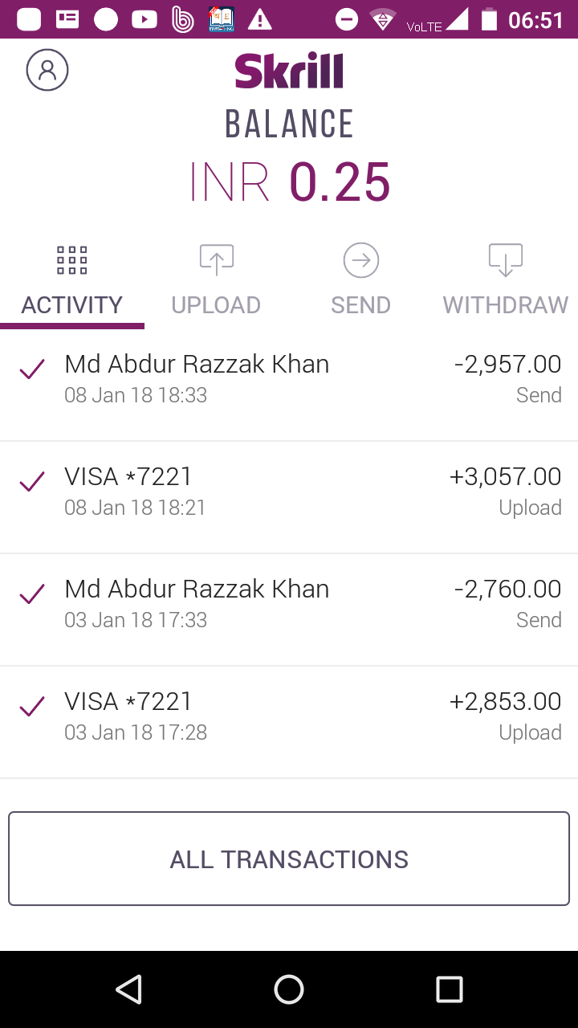Select the SEND tab label

[x=361, y=305]
